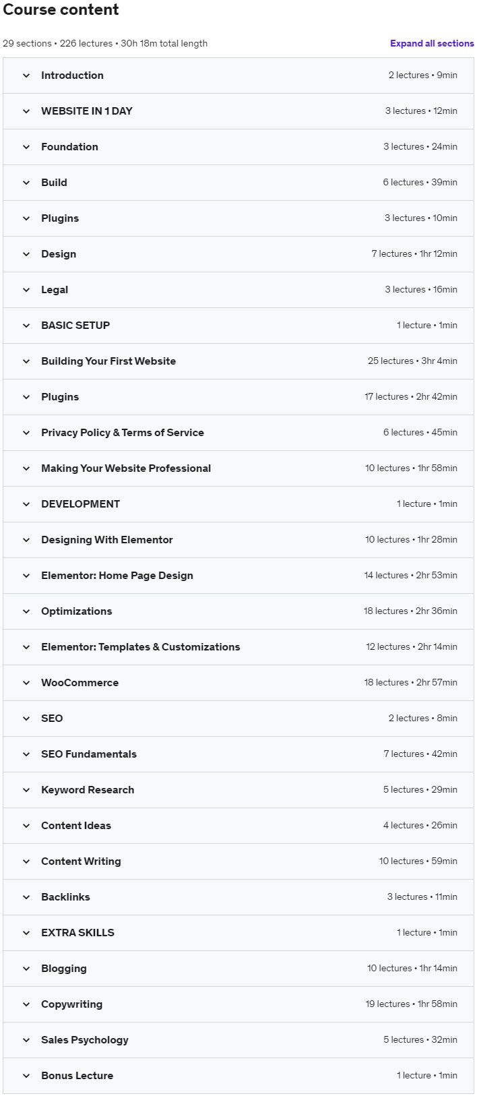This screenshot has width=477, height=1096.
Task: Toggle the Legal section chevron
Action: point(26,290)
